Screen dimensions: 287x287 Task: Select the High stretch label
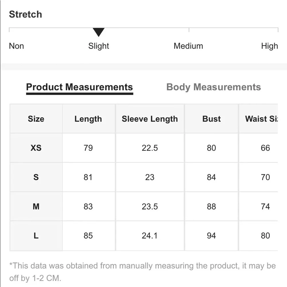(269, 46)
